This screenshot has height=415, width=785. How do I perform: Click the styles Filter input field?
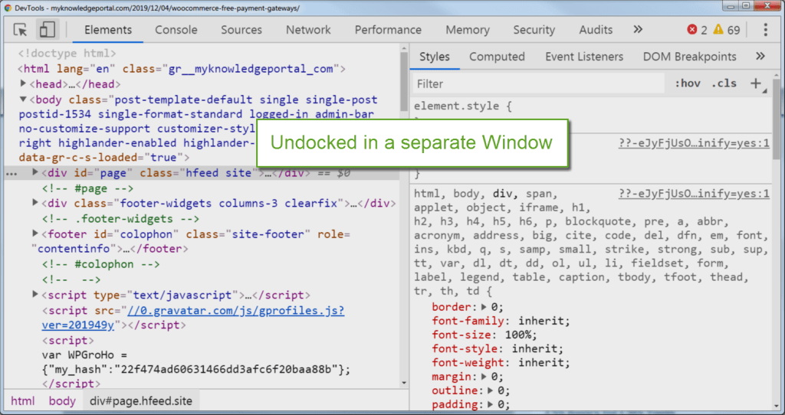[x=537, y=83]
